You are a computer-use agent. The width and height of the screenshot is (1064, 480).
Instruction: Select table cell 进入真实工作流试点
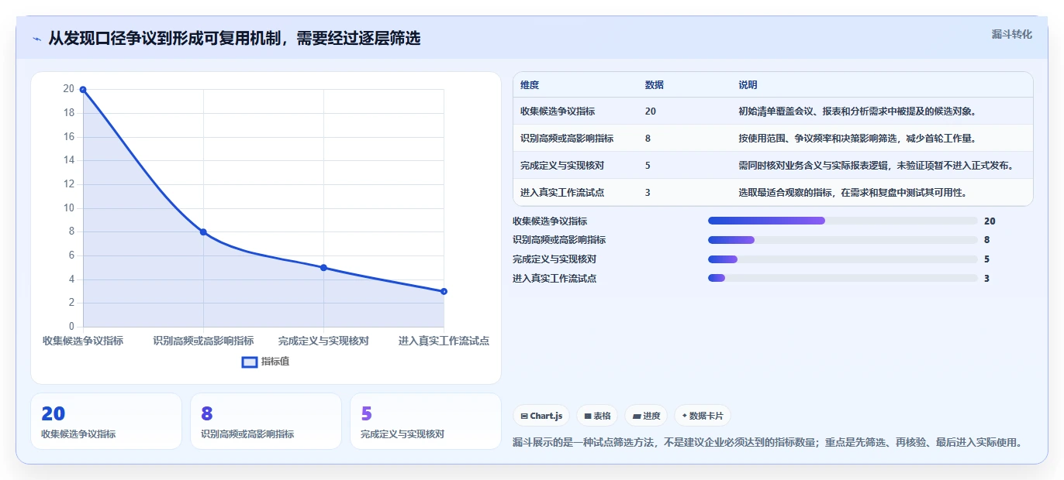pos(562,193)
